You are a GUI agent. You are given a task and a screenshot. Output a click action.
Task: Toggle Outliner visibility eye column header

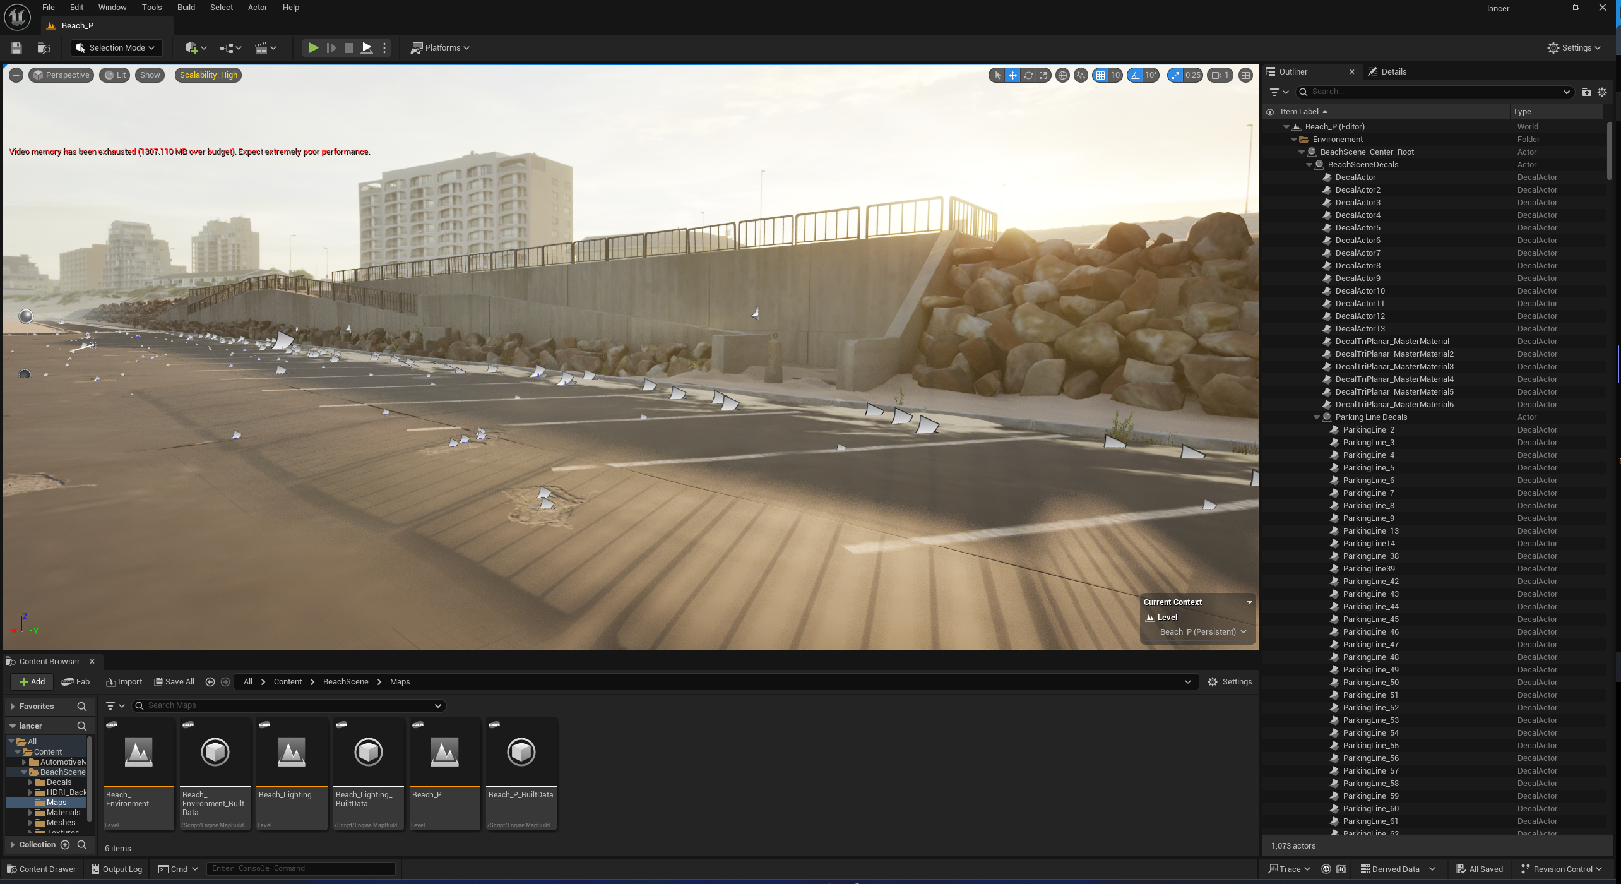1270,112
